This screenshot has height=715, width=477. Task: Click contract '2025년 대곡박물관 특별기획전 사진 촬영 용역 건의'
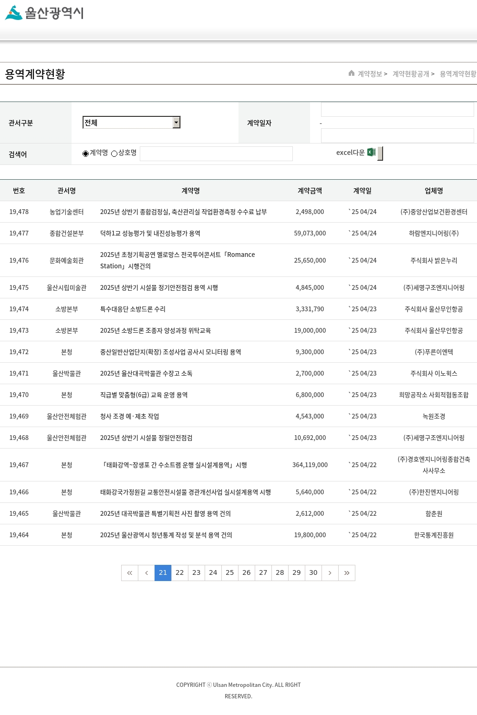(166, 514)
